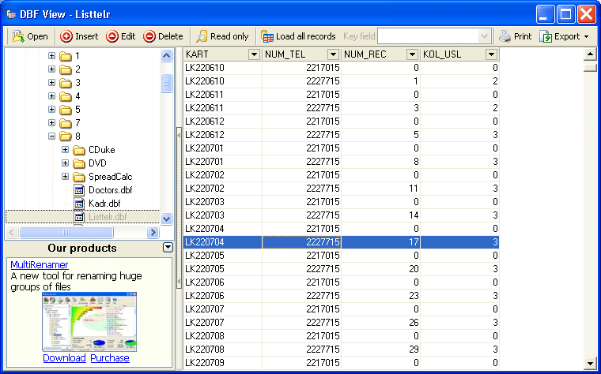Expand folder 4 in tree
This screenshot has width=601, height=374.
(51, 96)
